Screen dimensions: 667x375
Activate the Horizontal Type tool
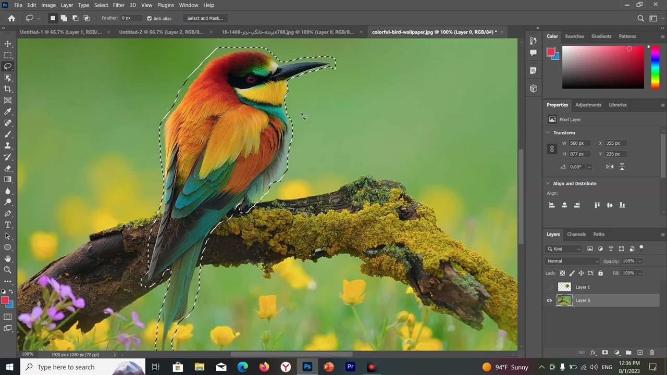(8, 225)
